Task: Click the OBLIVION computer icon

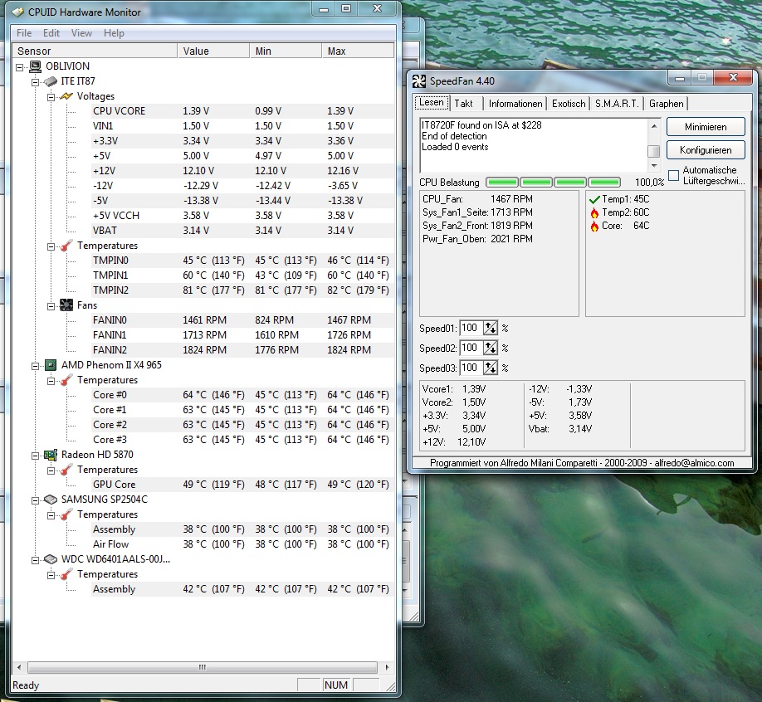Action: 35,66
